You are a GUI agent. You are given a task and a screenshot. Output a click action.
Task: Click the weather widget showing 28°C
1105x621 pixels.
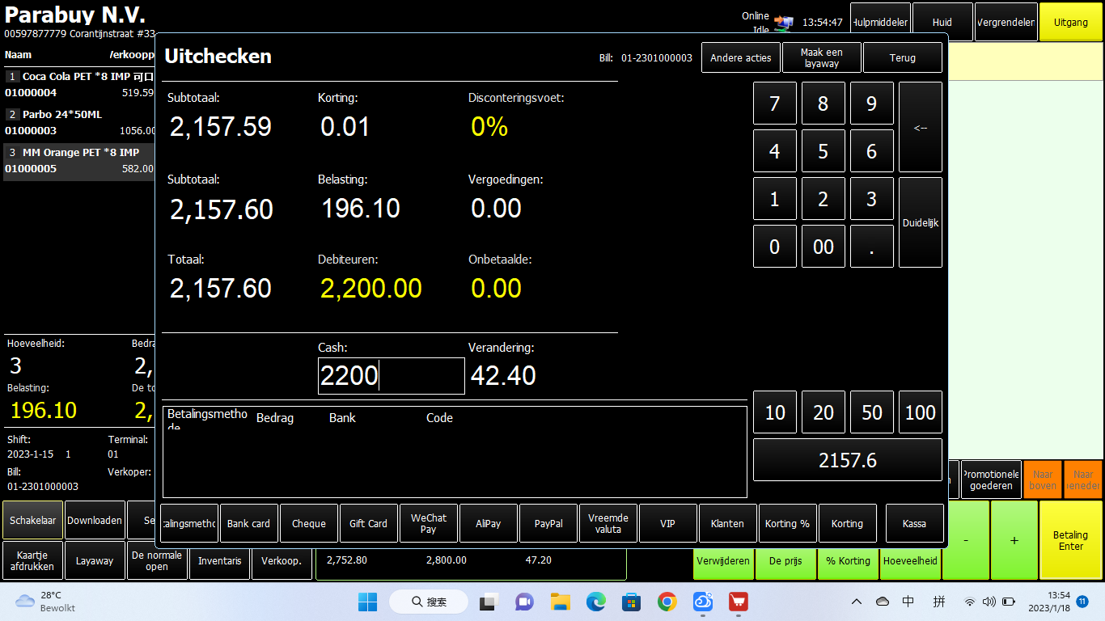click(46, 602)
